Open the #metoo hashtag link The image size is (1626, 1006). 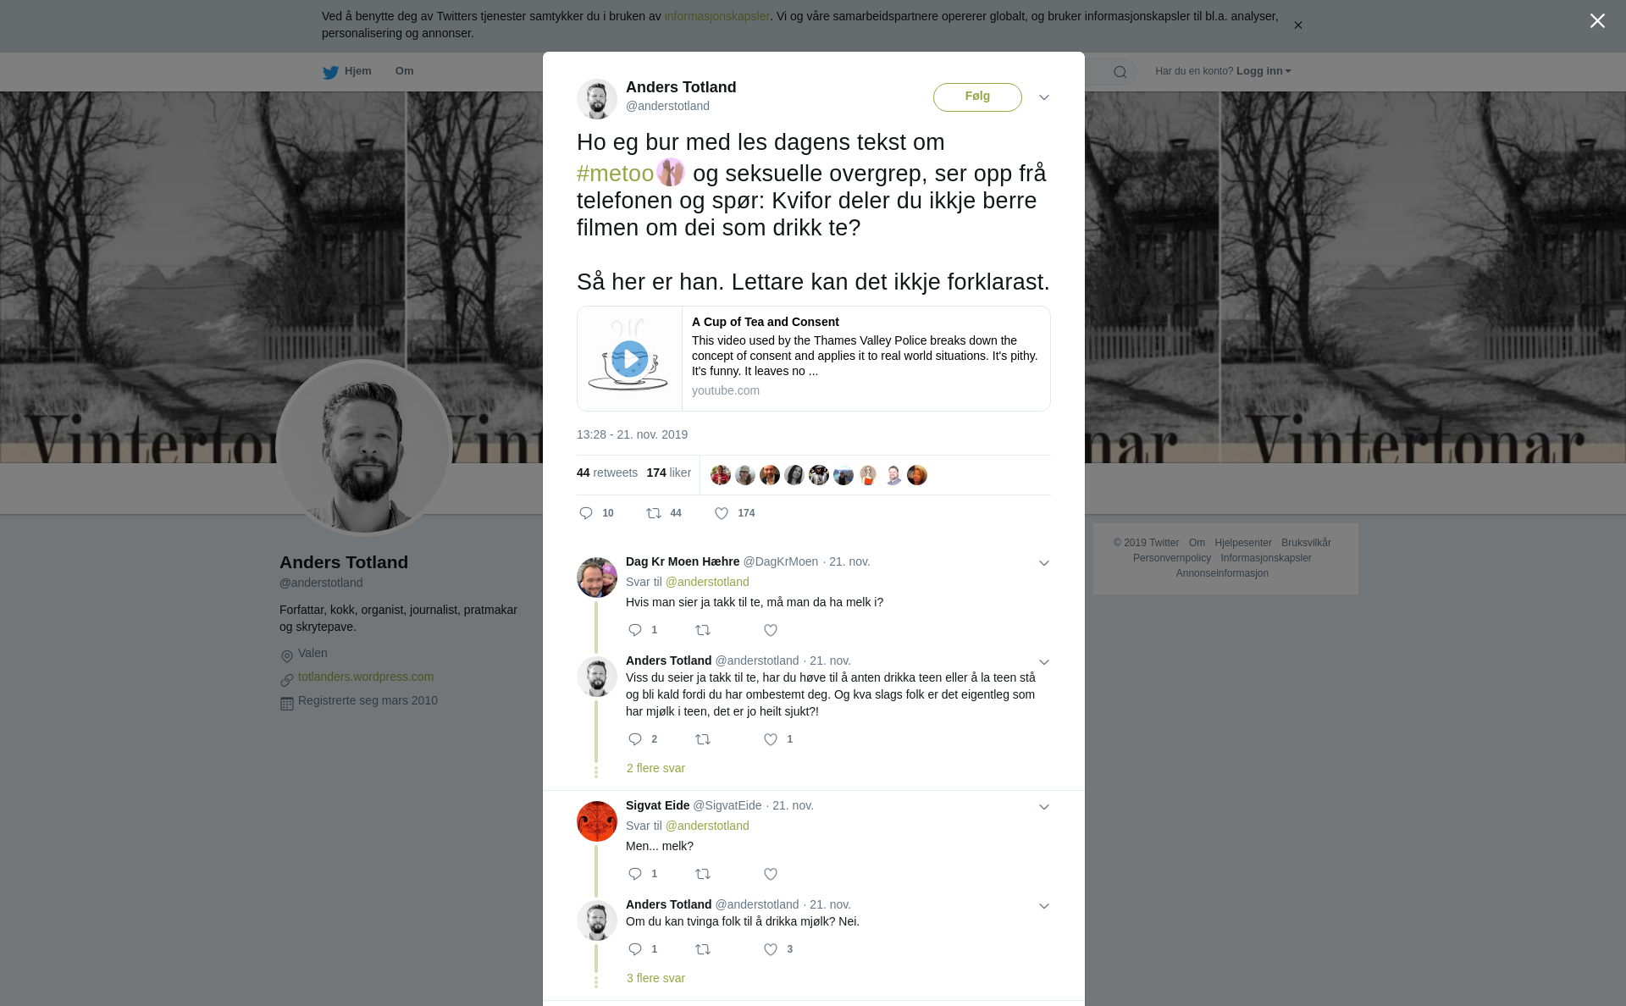615,174
